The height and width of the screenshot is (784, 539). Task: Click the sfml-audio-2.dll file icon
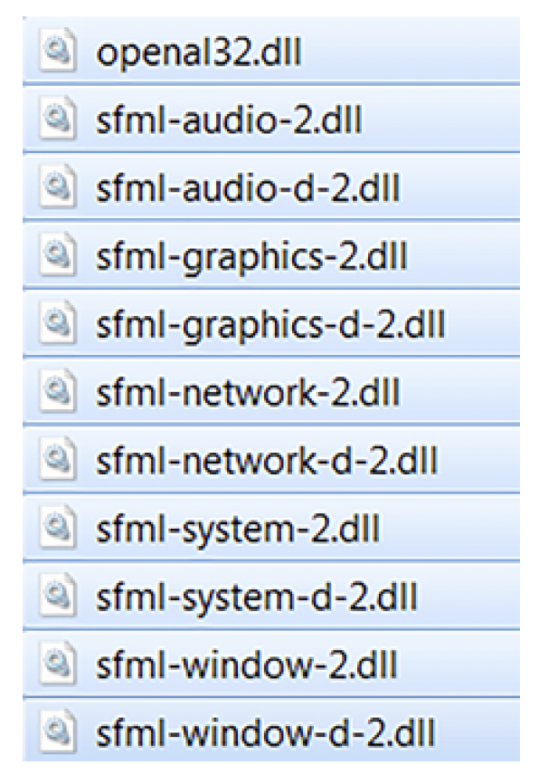pyautogui.click(x=59, y=119)
